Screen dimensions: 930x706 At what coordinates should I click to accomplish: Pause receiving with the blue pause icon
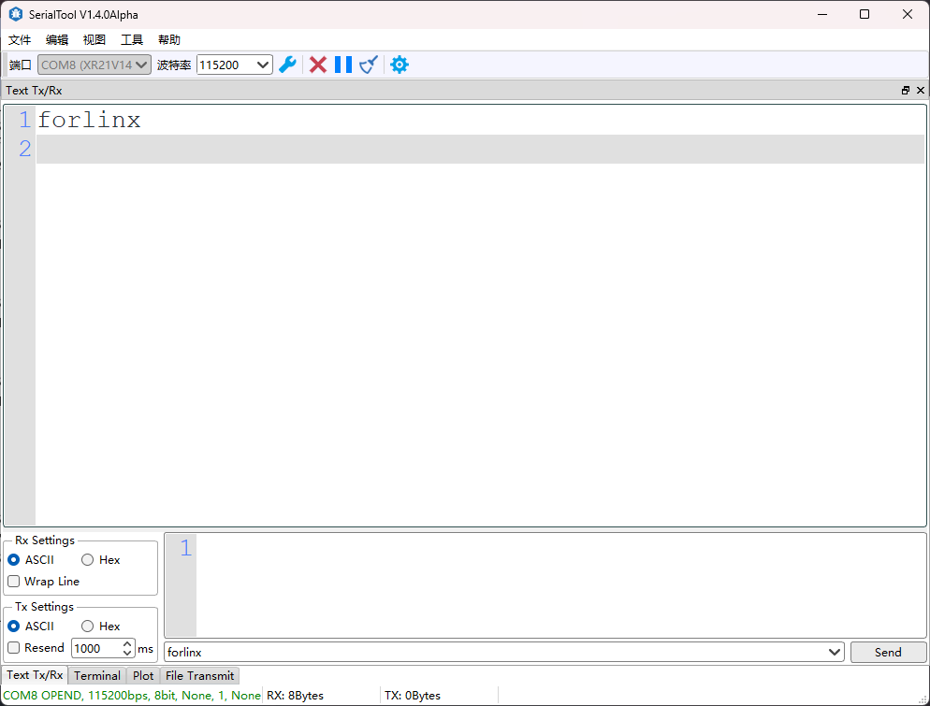[343, 65]
